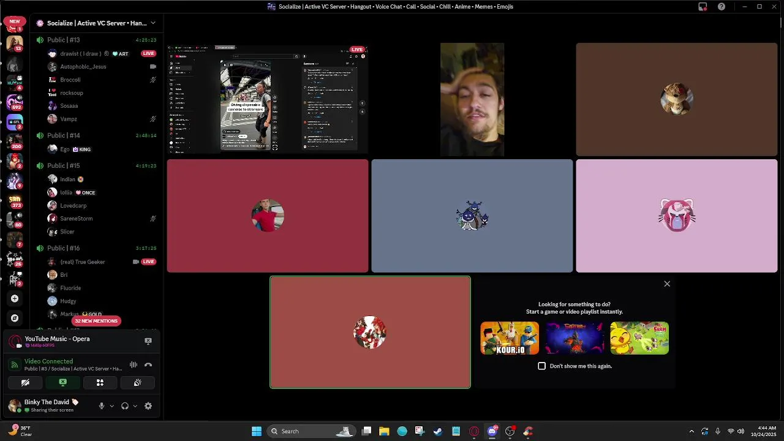The width and height of the screenshot is (784, 441).
Task: Open LIVE stream tile of shared screen
Action: pos(268,99)
